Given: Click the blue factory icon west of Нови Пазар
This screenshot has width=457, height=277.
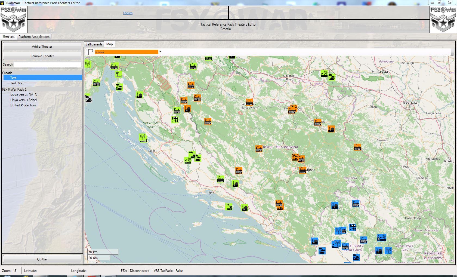Looking at the screenshot, I should (356, 203).
